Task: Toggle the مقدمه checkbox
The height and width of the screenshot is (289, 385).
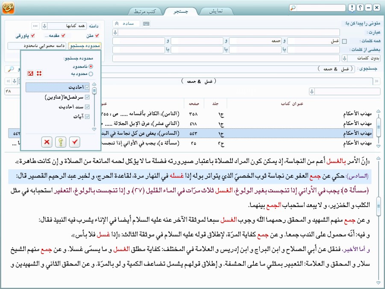Action: click(x=63, y=36)
